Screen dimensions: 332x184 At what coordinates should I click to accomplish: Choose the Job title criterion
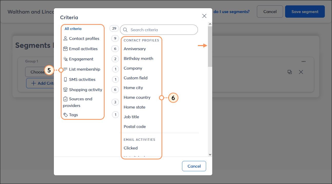[x=132, y=117]
